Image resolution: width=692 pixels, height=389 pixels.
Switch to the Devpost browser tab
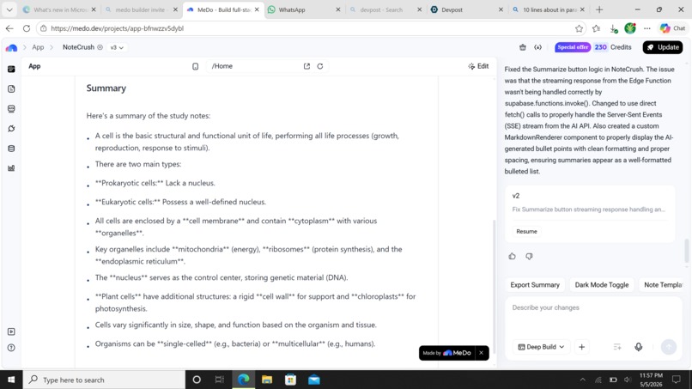[466, 9]
